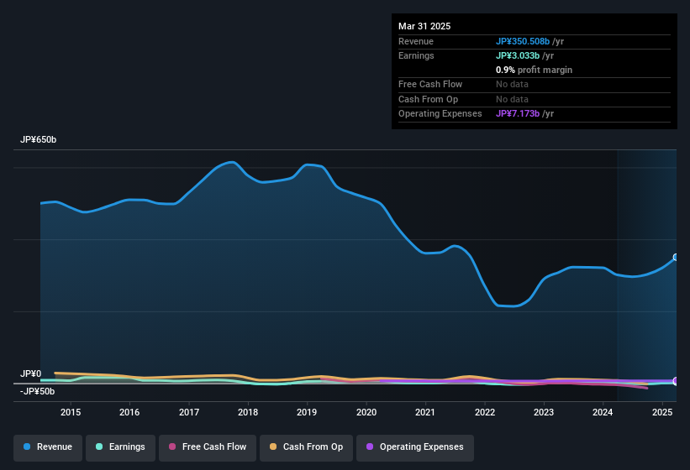690x470 pixels.
Task: Toggle the Operating Expenses legend button
Action: click(415, 447)
